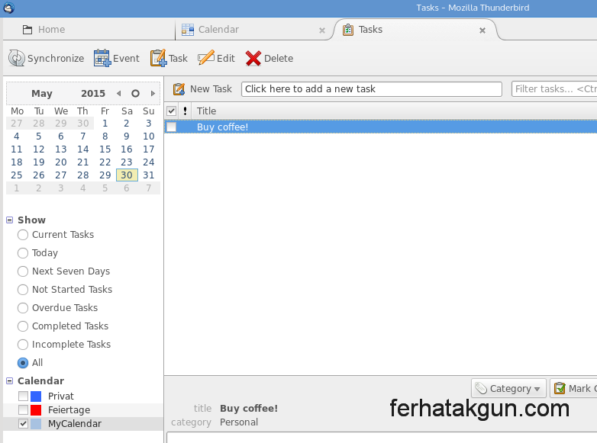Open the month selector showing May
Image resolution: width=597 pixels, height=443 pixels.
(42, 94)
